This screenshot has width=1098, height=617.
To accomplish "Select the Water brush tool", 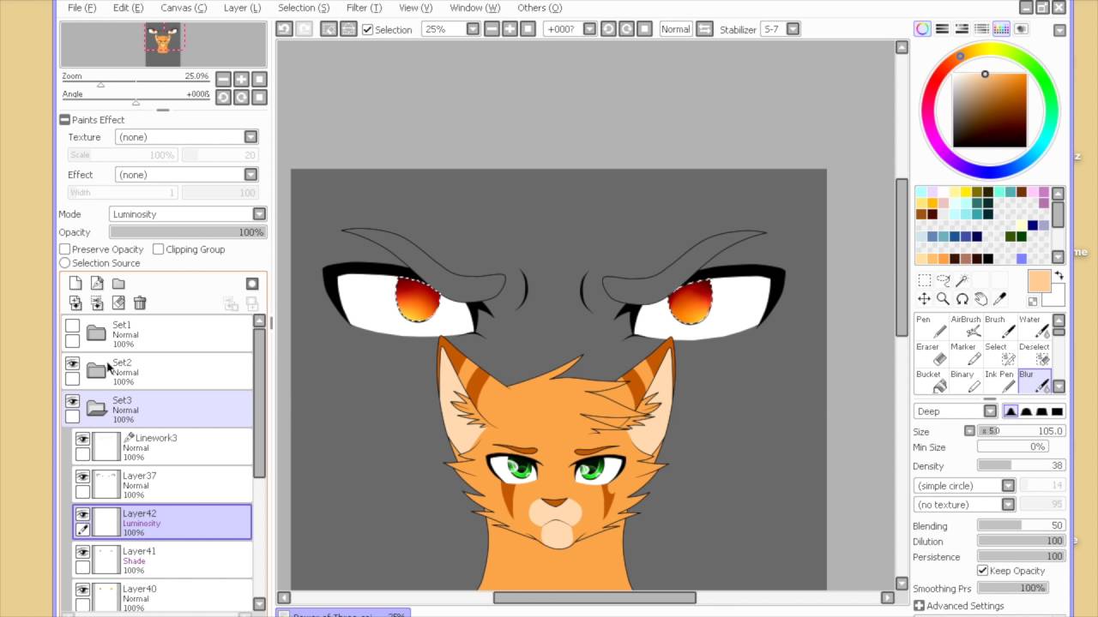I will pos(1034,326).
